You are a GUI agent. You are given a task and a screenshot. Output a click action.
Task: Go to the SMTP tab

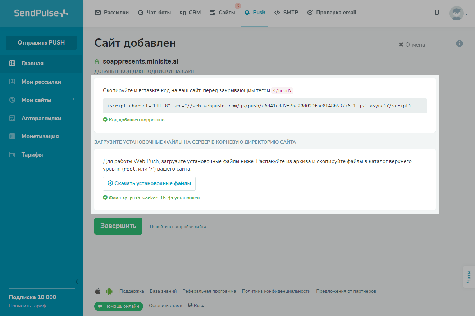pyautogui.click(x=286, y=13)
